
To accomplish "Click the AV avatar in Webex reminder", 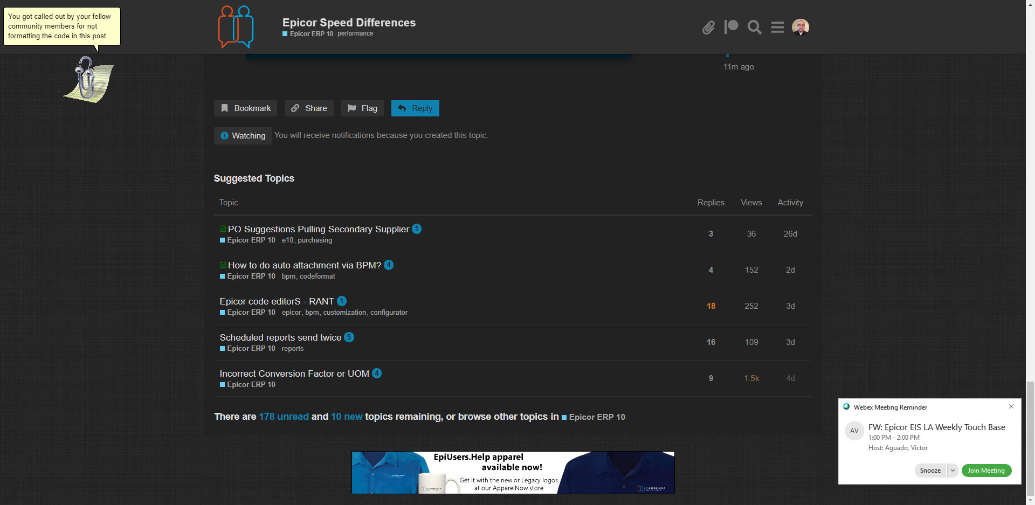I will coord(854,431).
